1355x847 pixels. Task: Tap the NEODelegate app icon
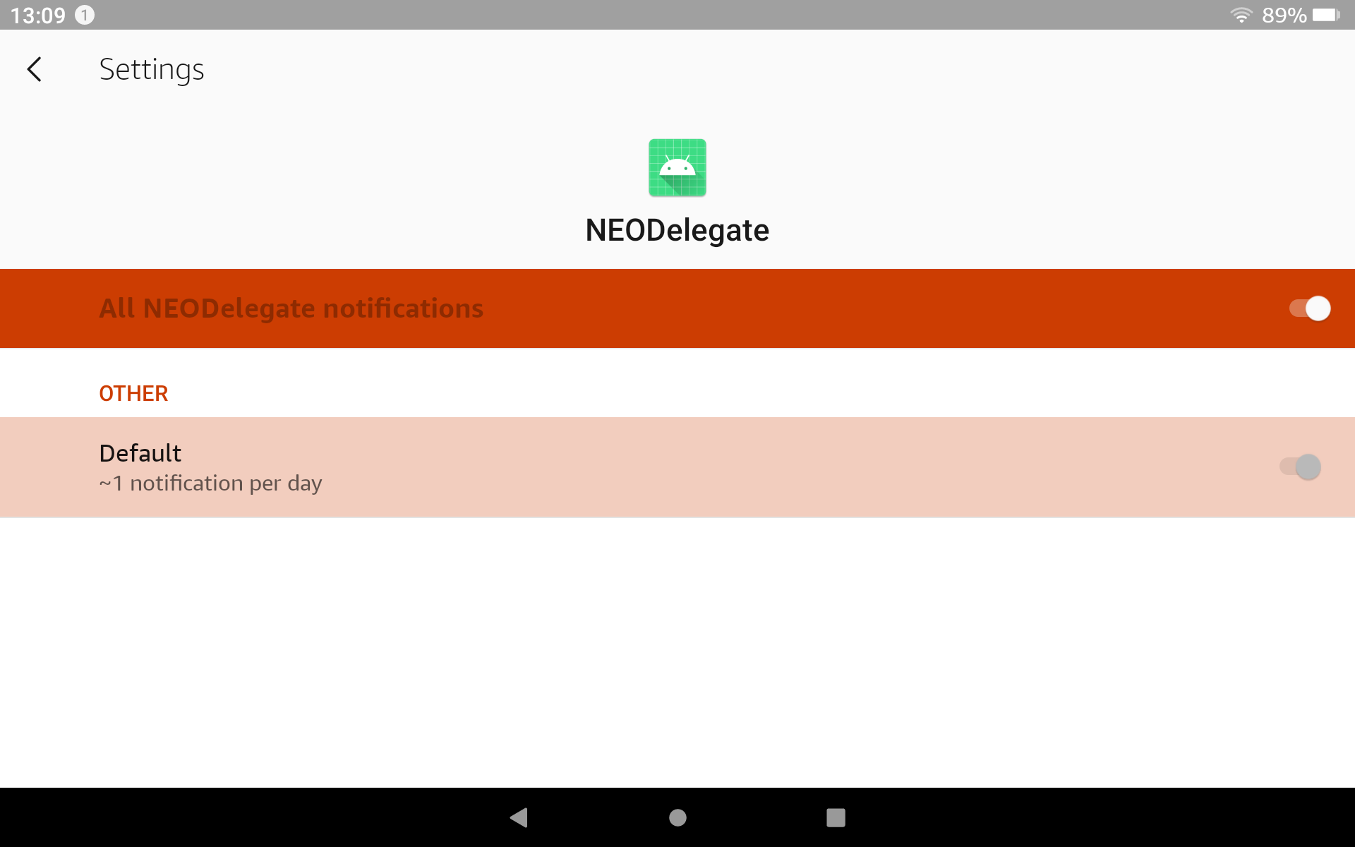click(677, 167)
